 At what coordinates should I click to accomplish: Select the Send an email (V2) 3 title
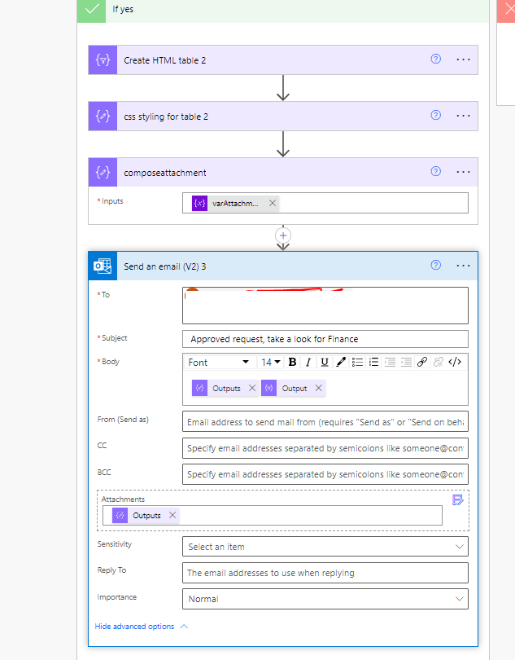click(x=165, y=266)
